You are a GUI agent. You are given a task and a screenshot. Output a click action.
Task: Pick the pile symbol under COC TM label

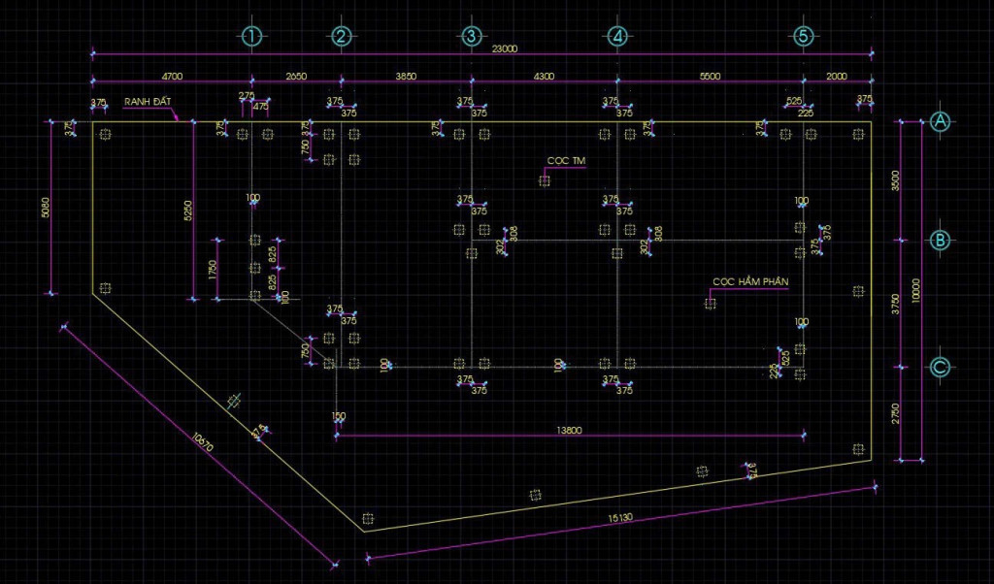coord(544,181)
